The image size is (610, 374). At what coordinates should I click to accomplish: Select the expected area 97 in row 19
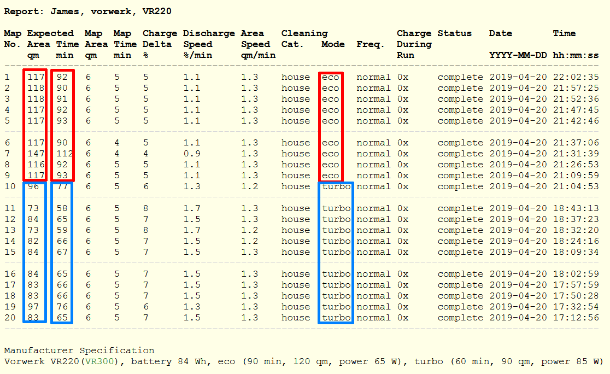click(33, 307)
